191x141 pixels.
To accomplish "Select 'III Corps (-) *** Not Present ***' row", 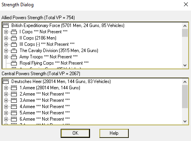I will click(x=47, y=44).
